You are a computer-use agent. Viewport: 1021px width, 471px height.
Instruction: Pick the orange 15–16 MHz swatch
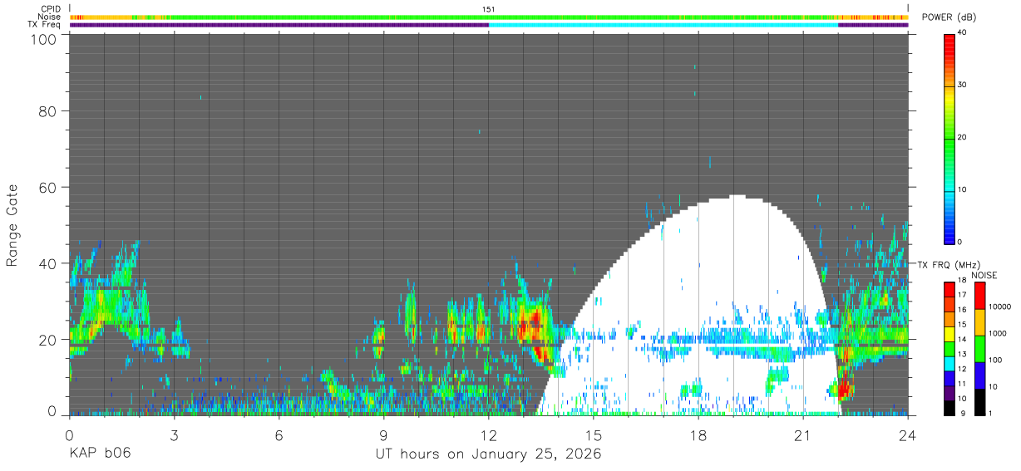tap(949, 320)
